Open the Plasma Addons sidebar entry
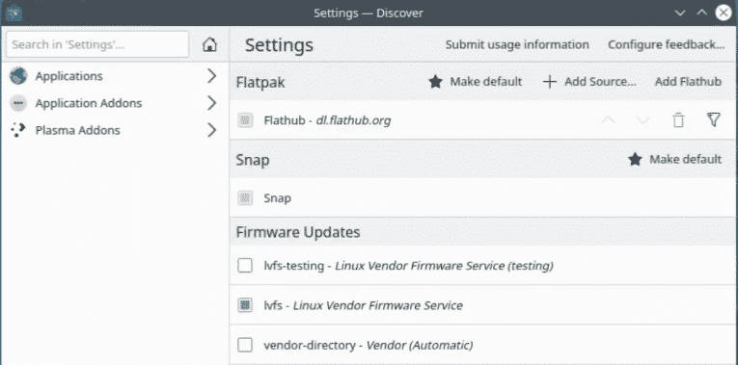Screen dimensions: 738x365 click(115, 130)
